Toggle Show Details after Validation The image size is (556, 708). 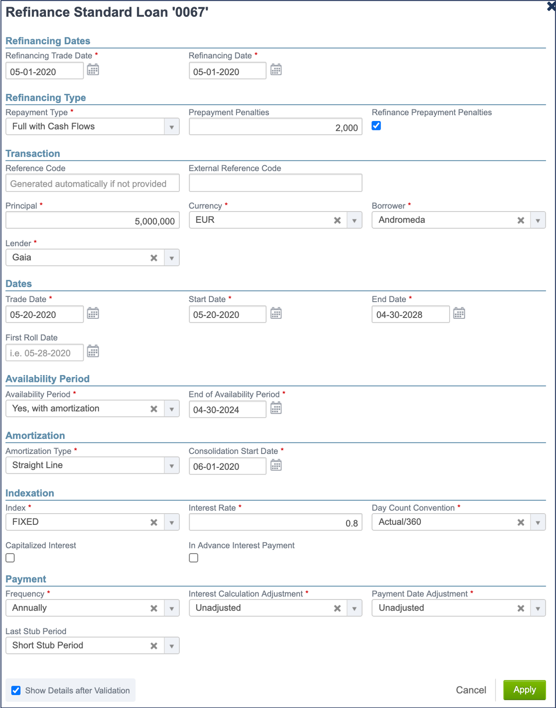pos(16,690)
